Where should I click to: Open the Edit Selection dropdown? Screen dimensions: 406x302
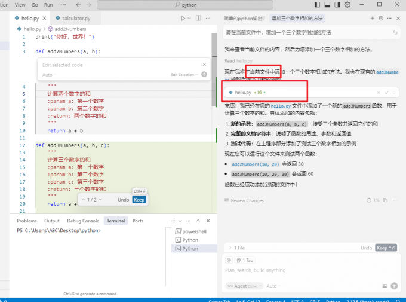point(183,75)
